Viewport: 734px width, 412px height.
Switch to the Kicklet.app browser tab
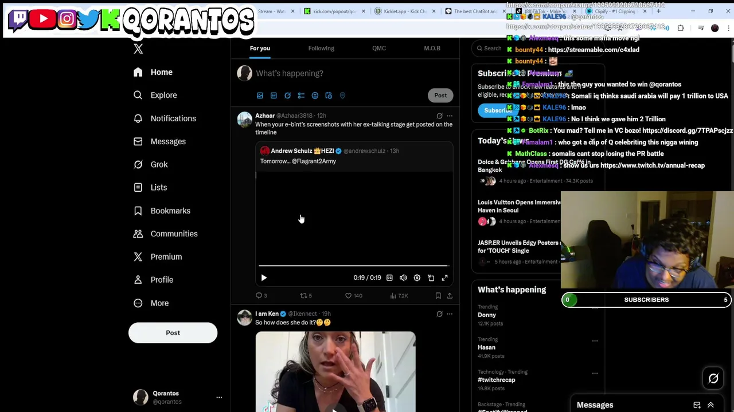click(x=405, y=11)
